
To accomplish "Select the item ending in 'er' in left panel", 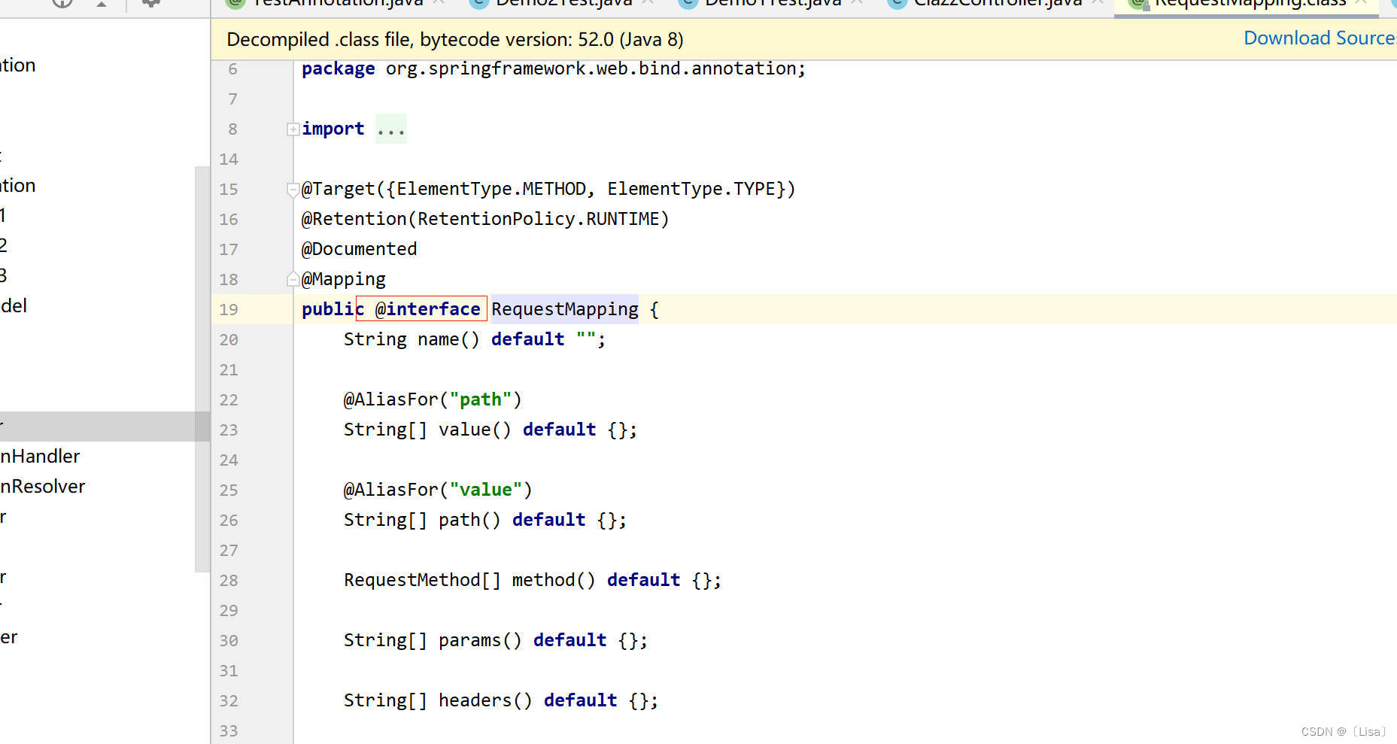I will [9, 637].
